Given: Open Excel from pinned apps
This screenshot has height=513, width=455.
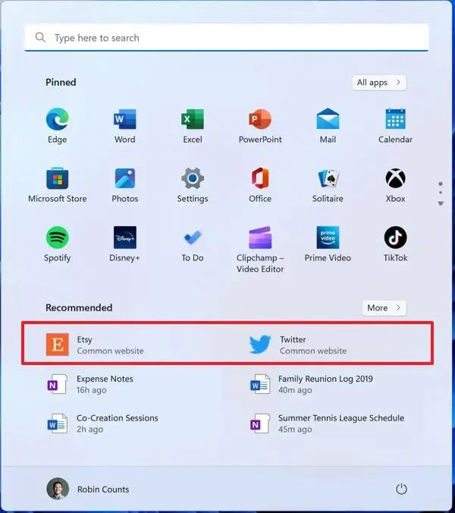Looking at the screenshot, I should coord(193,126).
